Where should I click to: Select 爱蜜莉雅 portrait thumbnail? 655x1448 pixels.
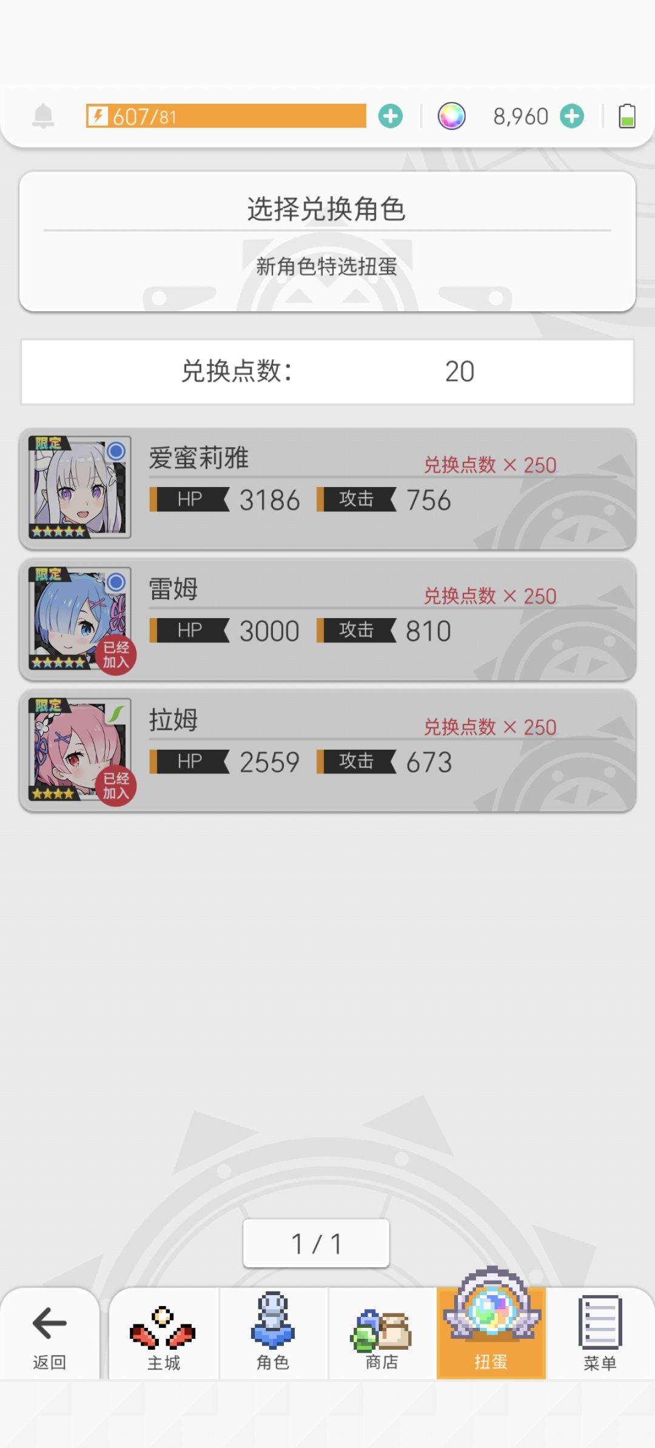click(79, 487)
